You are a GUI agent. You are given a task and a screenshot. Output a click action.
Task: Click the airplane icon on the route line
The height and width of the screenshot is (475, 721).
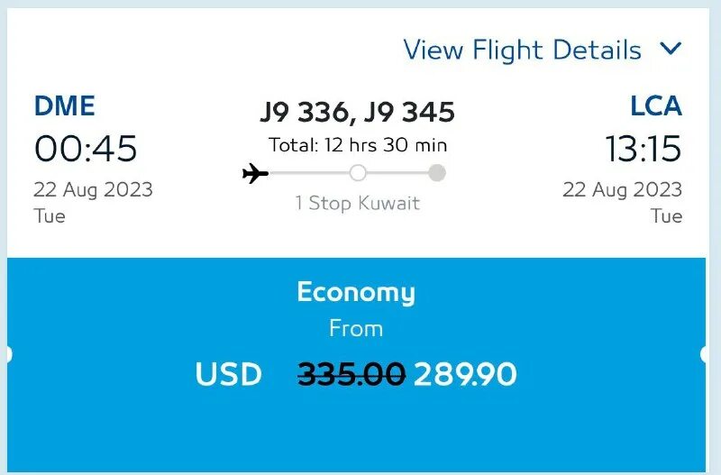click(x=256, y=173)
